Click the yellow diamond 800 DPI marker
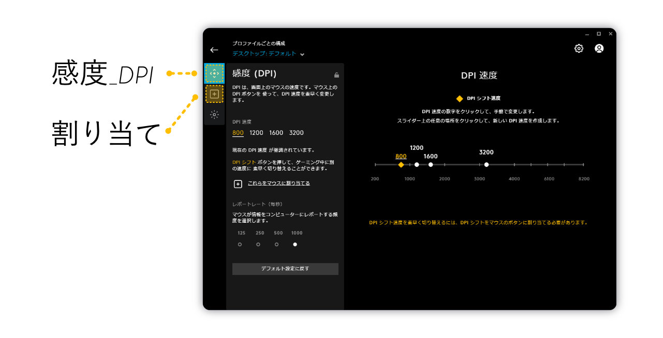The image size is (663, 338). pos(401,165)
